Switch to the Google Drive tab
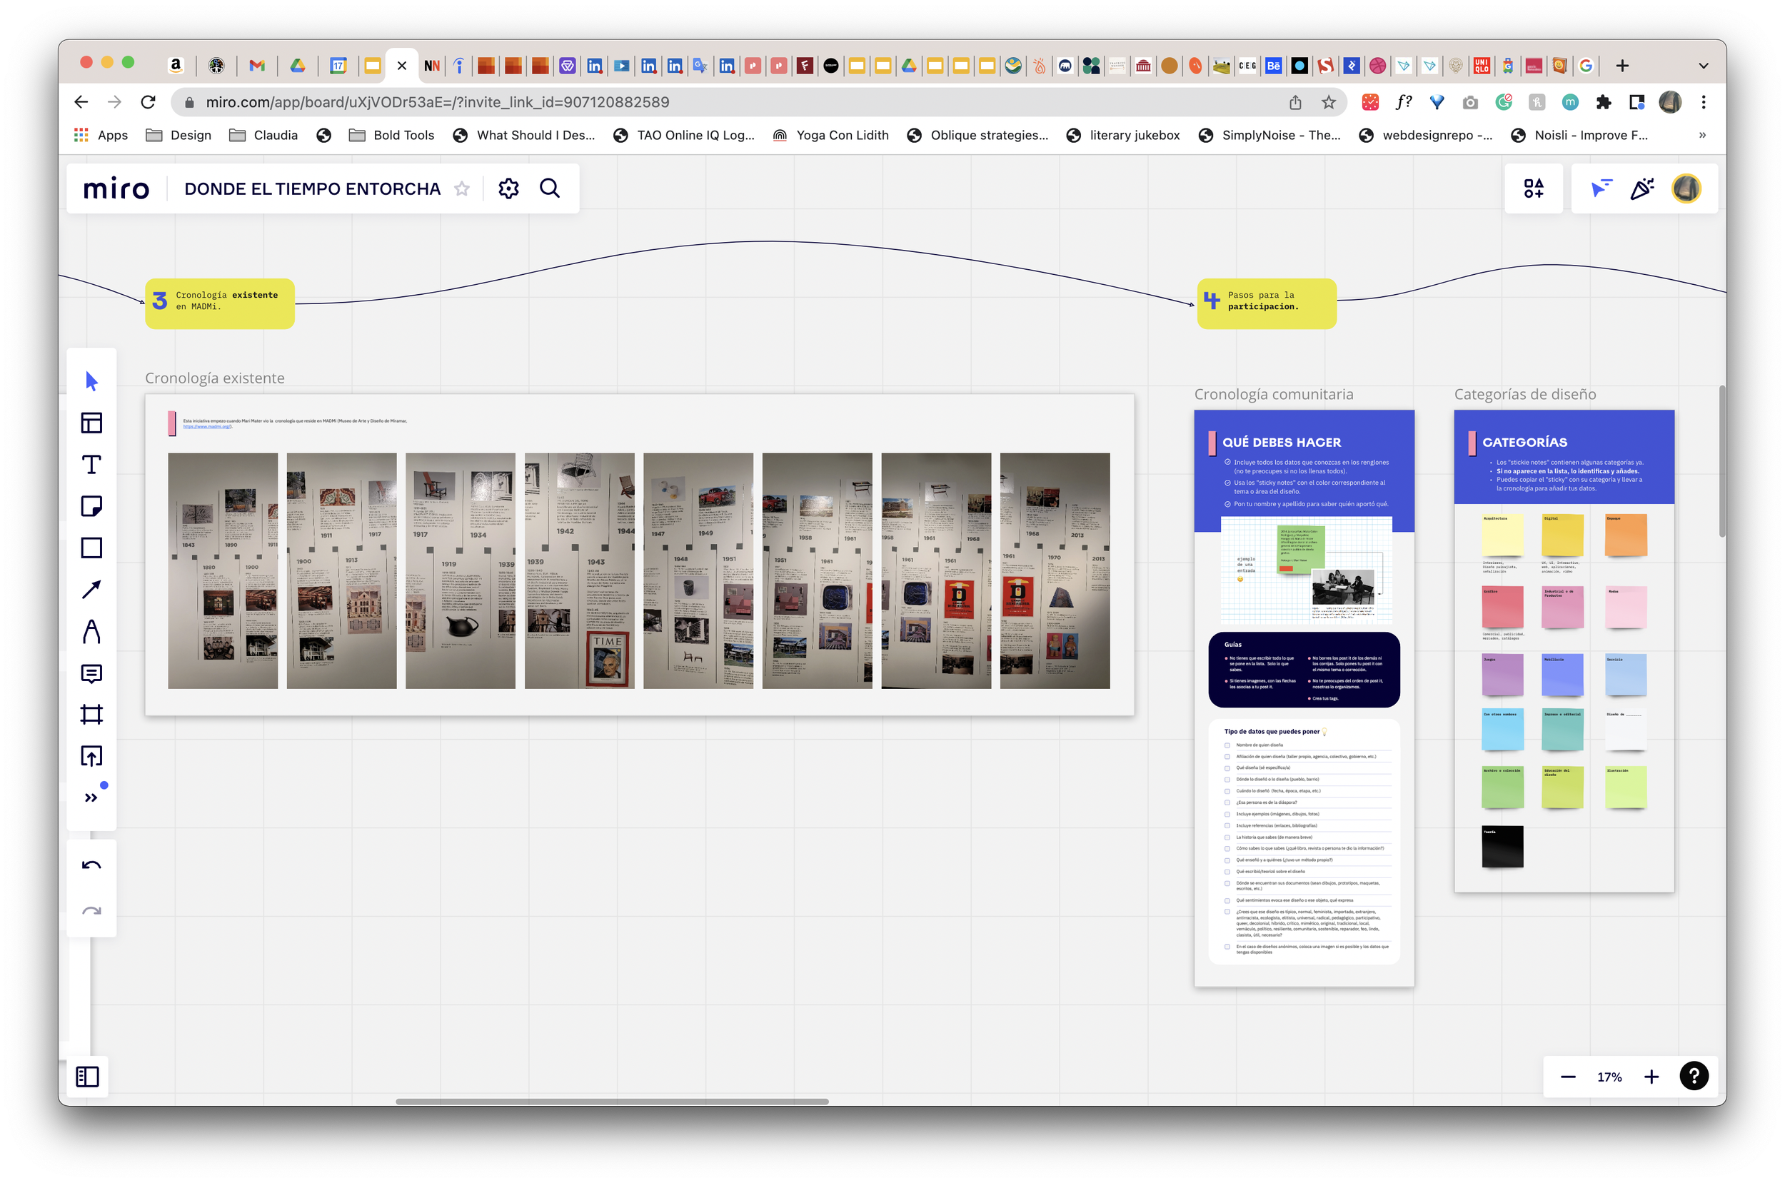This screenshot has height=1183, width=1785. coord(297,66)
